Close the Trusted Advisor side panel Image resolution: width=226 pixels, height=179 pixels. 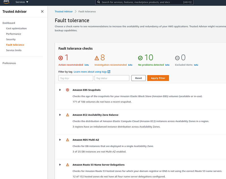pyautogui.click(x=42, y=11)
